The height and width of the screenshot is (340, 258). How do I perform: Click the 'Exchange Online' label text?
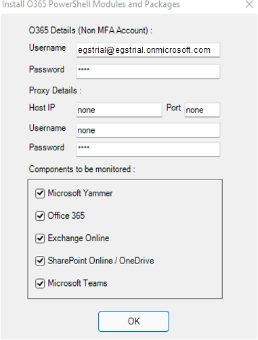click(x=79, y=238)
